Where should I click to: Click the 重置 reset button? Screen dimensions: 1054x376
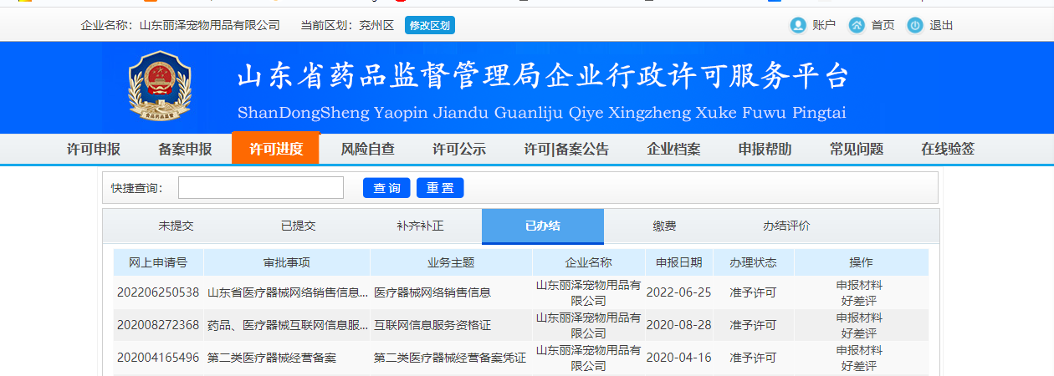[x=440, y=188]
